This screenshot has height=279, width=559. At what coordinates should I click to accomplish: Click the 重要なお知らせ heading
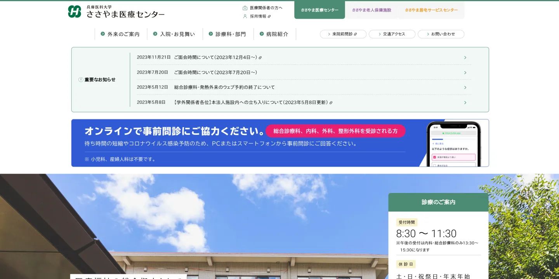[100, 79]
